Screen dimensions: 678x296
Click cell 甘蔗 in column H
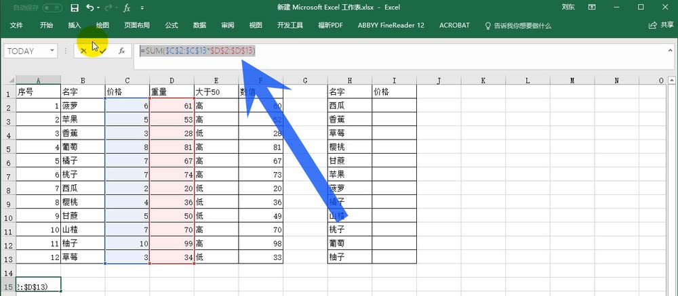pyautogui.click(x=350, y=161)
